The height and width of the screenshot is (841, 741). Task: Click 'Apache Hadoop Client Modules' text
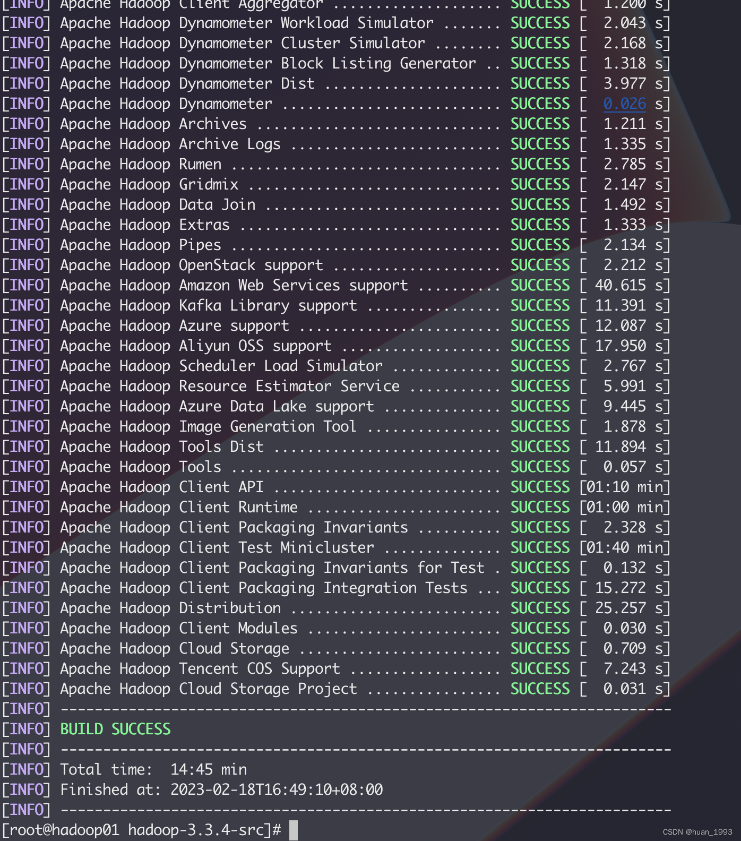click(x=179, y=628)
